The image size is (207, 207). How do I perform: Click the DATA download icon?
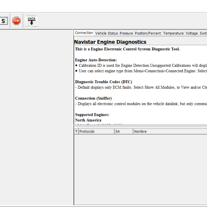[x=31, y=21]
